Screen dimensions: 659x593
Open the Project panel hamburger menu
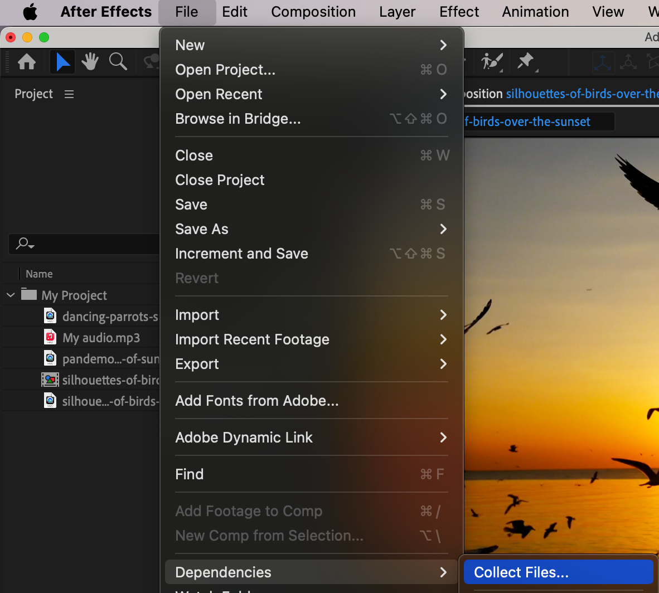click(x=69, y=94)
